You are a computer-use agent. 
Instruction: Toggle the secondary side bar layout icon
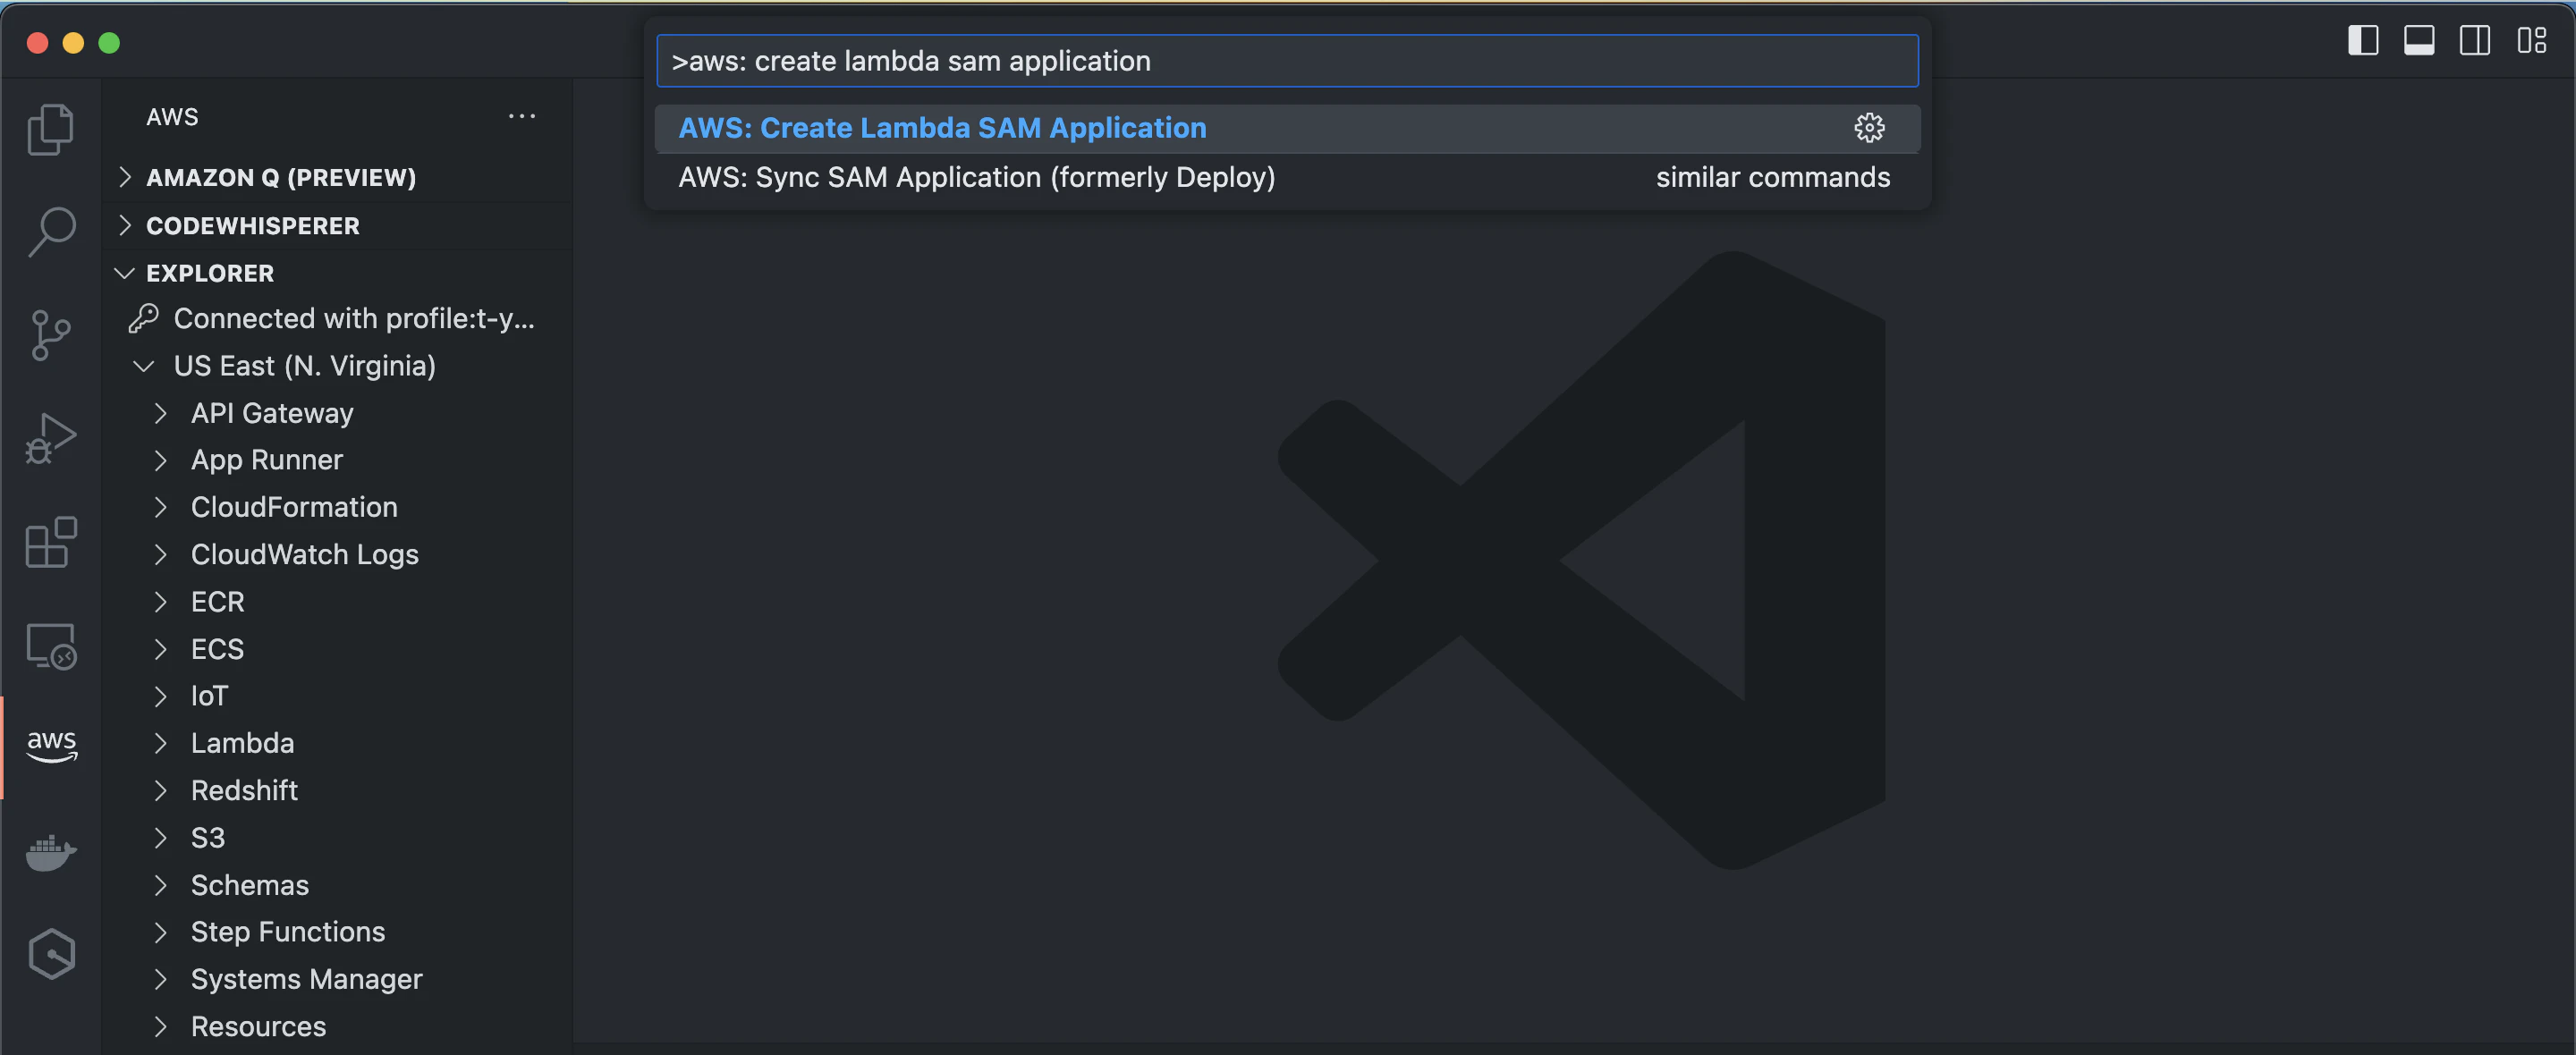pyautogui.click(x=2475, y=41)
